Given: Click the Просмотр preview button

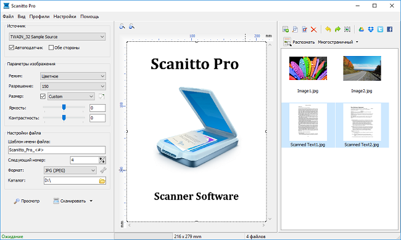Looking at the screenshot, I should point(27,201).
